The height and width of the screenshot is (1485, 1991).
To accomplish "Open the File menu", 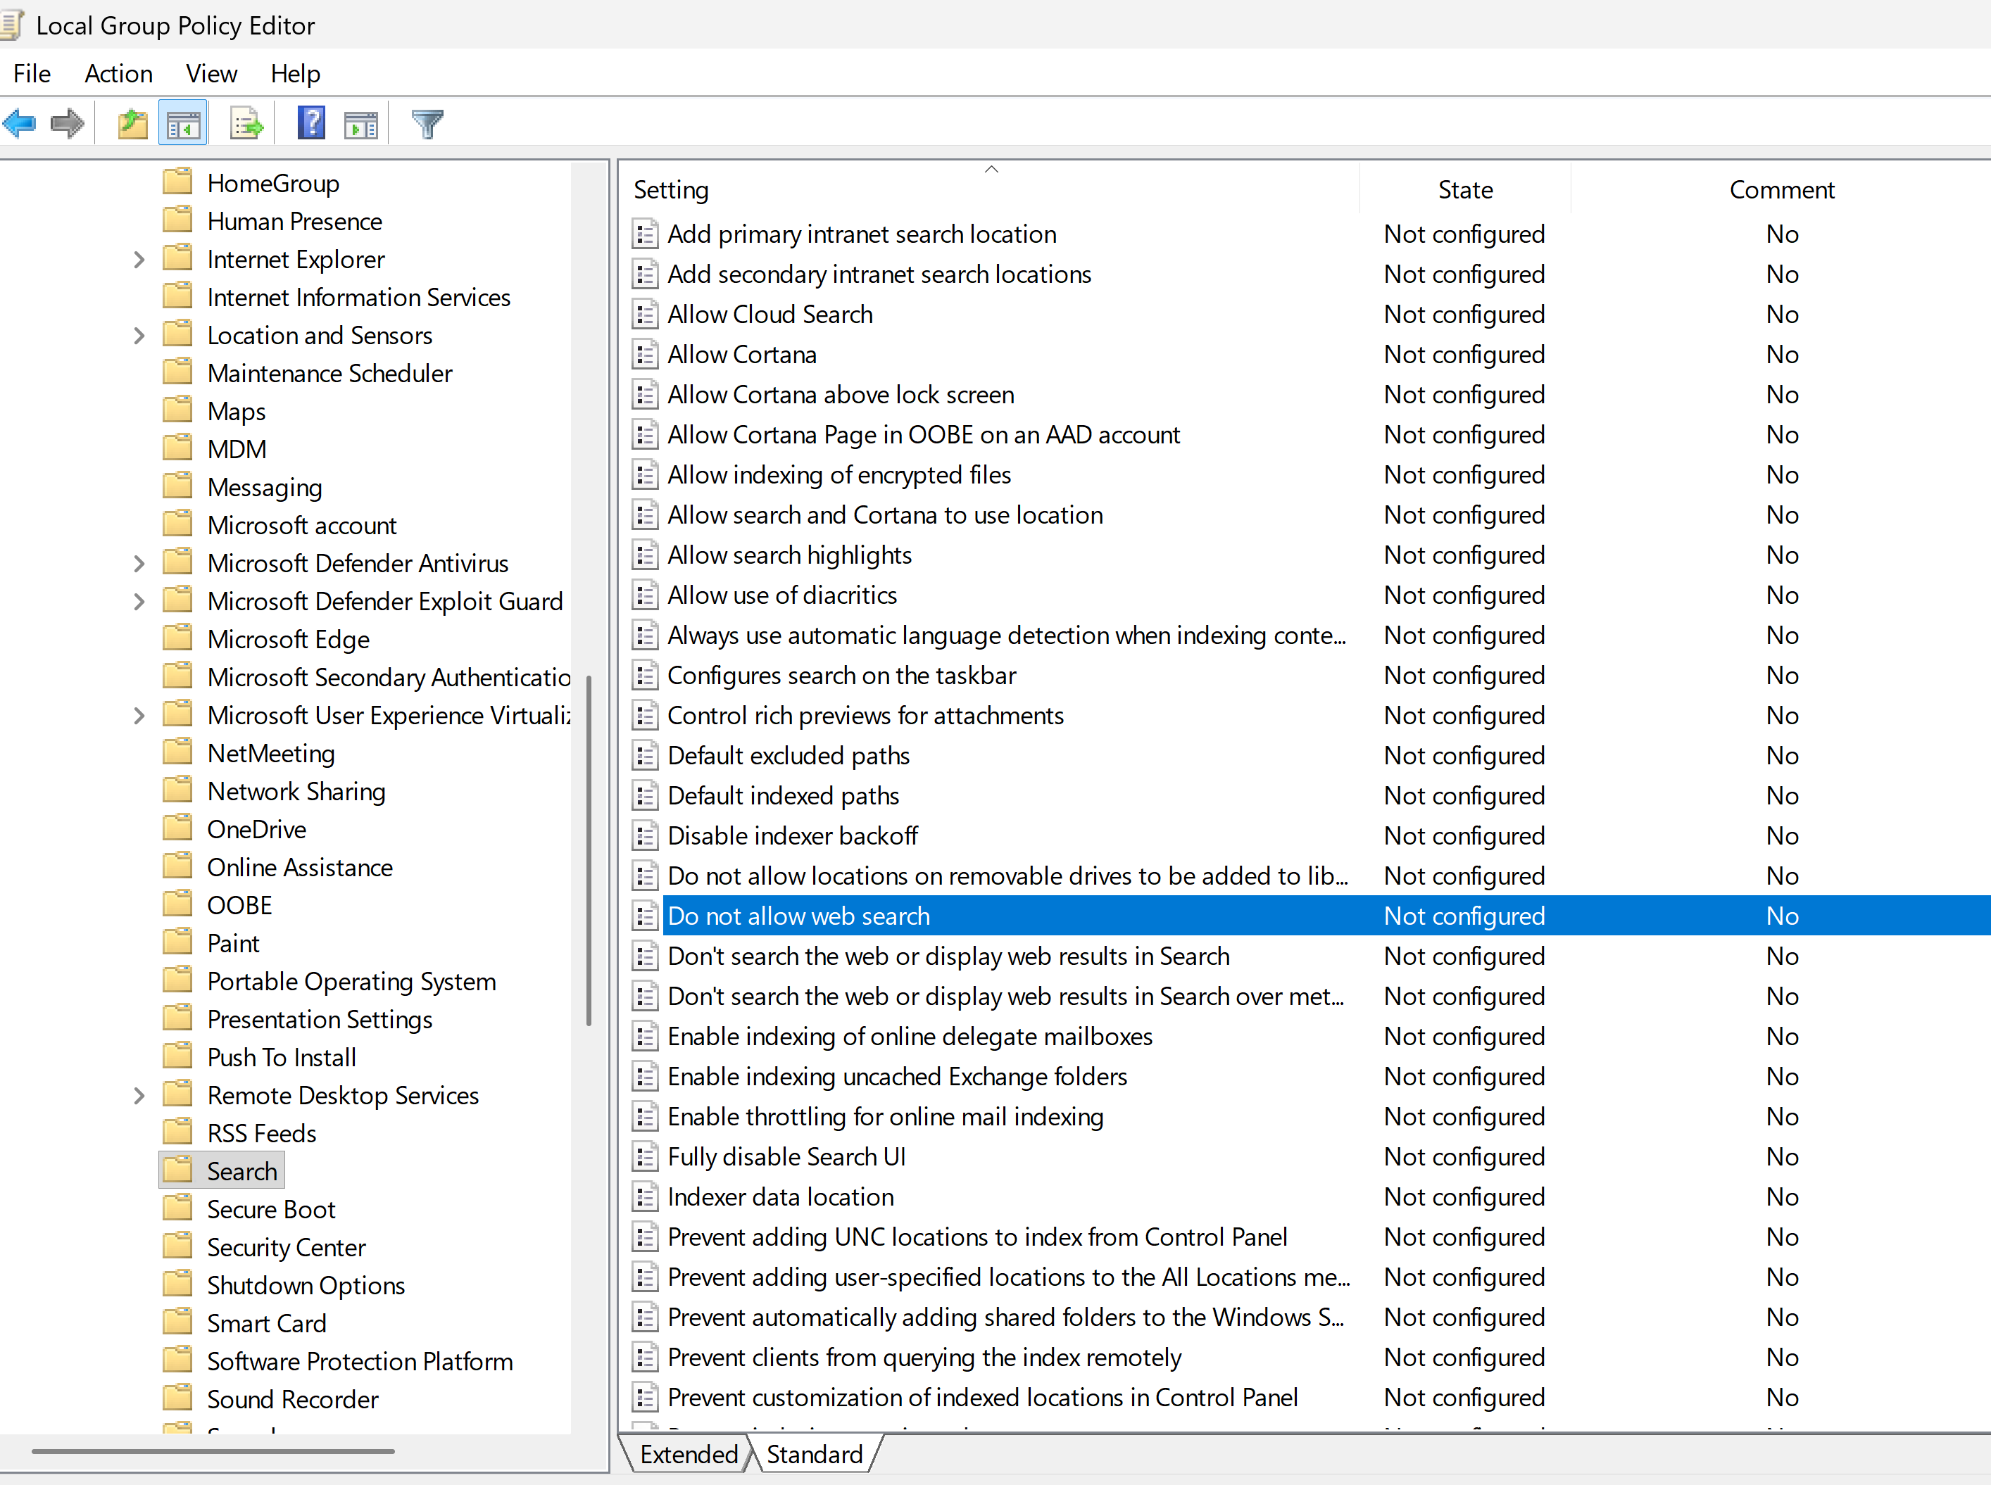I will (x=32, y=74).
